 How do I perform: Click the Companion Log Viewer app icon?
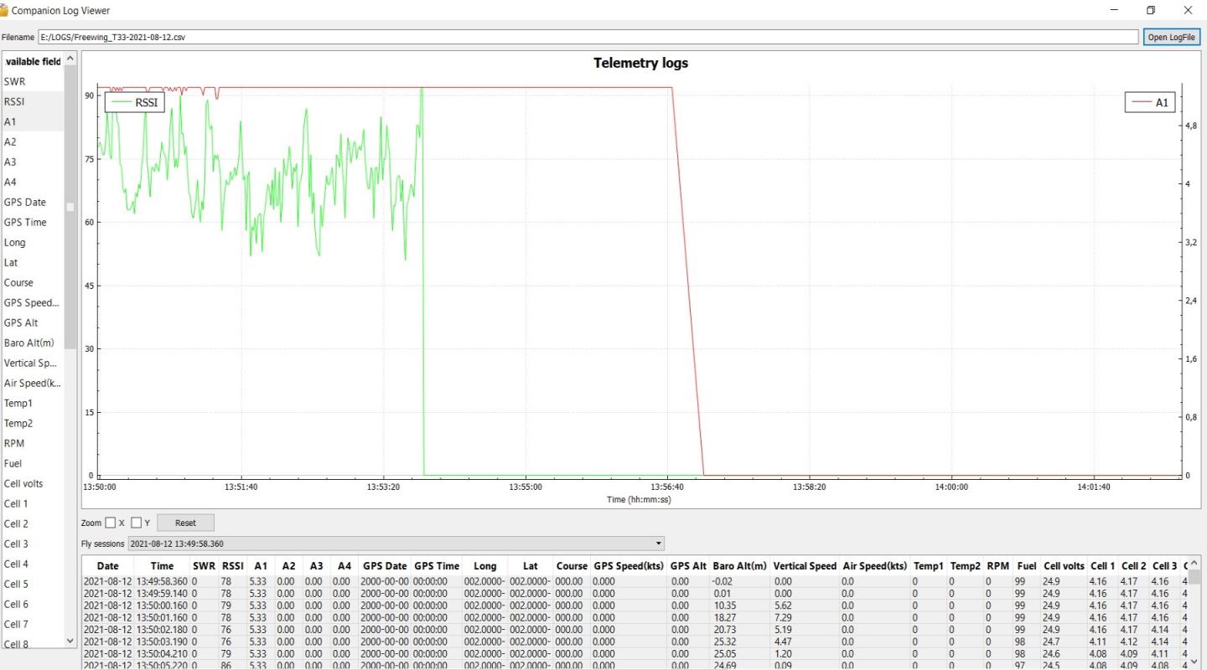pyautogui.click(x=3, y=10)
